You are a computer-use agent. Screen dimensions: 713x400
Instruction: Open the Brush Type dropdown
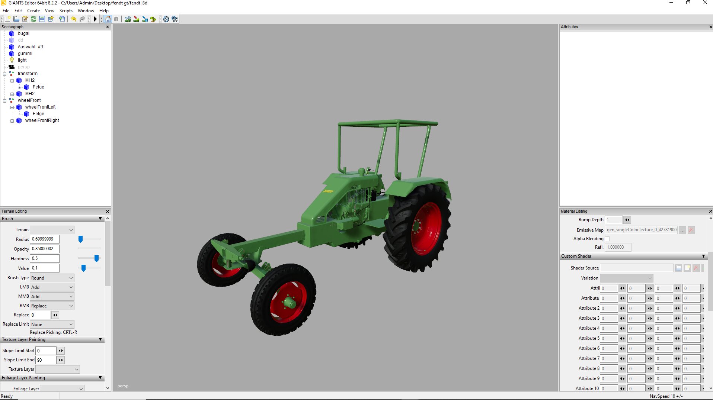(52, 278)
